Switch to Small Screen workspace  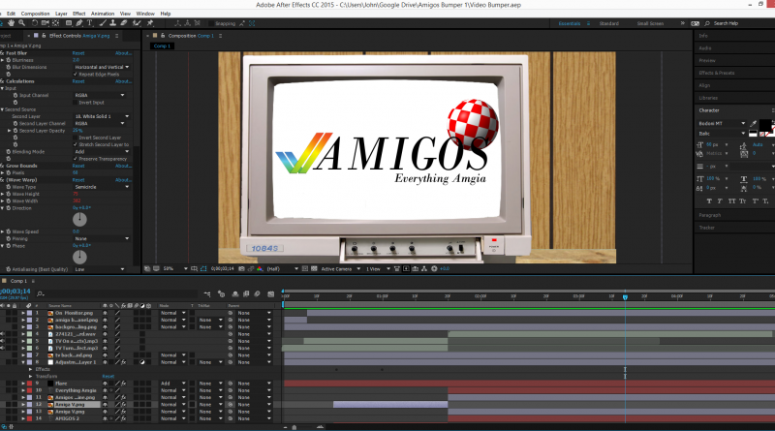pyautogui.click(x=650, y=23)
